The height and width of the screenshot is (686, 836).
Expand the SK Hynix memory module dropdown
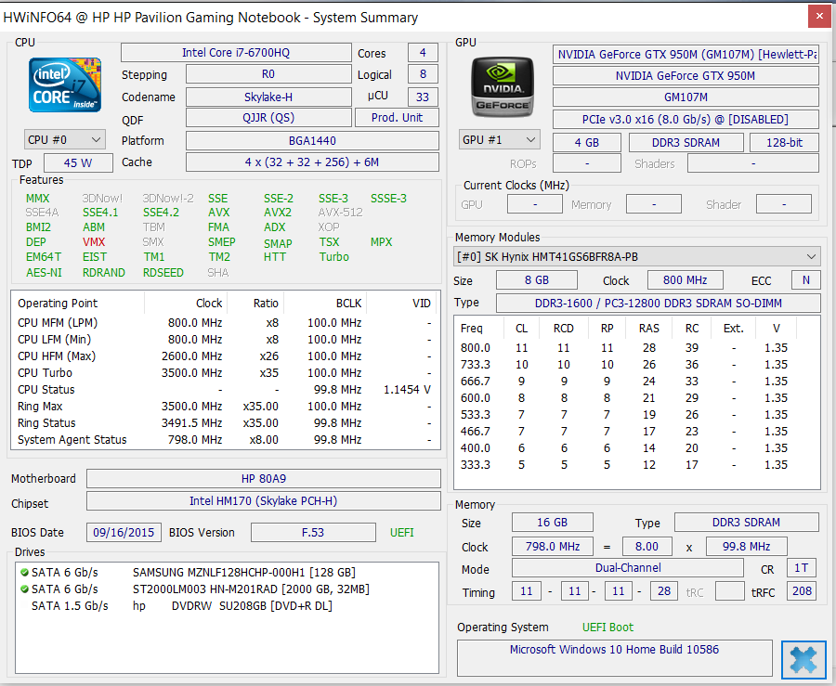coord(636,257)
